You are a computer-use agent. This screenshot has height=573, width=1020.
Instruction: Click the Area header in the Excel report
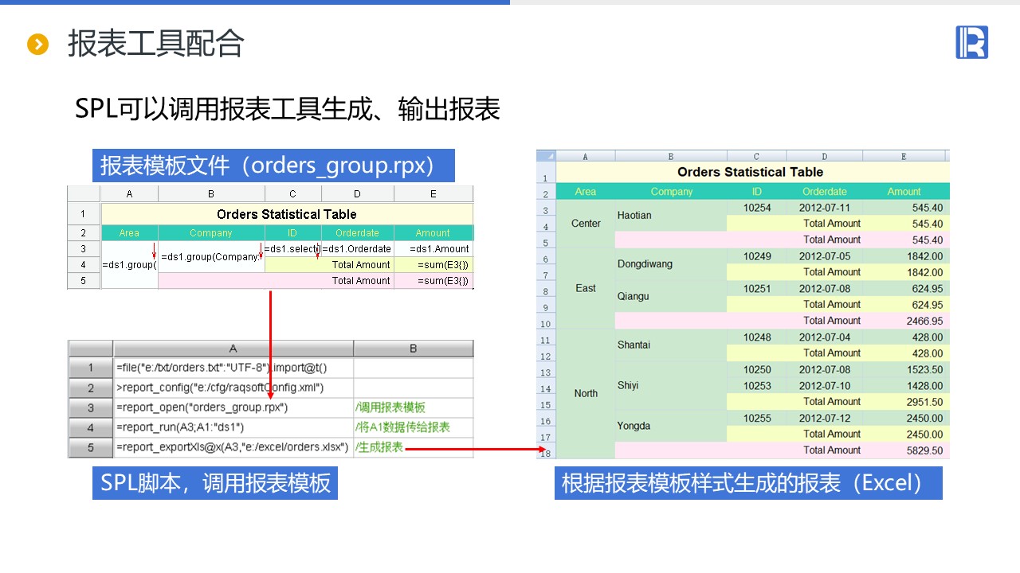point(586,192)
